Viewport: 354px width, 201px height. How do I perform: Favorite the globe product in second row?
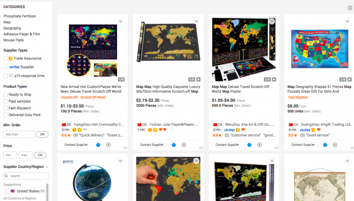pyautogui.click(x=121, y=161)
